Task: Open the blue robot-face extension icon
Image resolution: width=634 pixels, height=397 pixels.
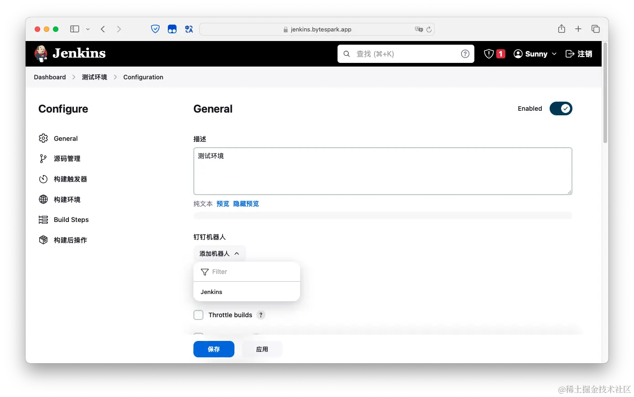Action: click(172, 29)
